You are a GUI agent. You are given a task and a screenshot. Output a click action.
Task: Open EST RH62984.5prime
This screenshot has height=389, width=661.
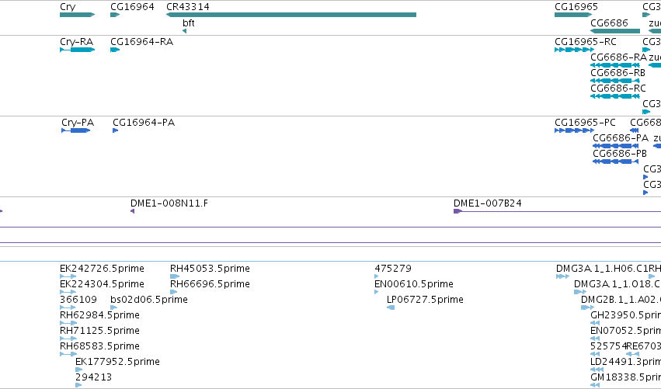click(x=68, y=323)
